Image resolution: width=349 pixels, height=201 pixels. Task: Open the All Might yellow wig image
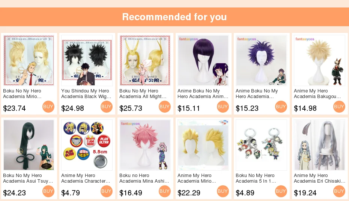(x=145, y=60)
